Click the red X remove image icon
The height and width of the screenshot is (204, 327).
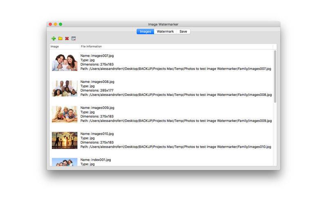(67, 38)
